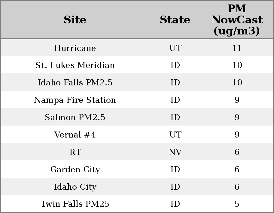
Task: Select the UT state cell for Vernal #4
Action: click(x=175, y=135)
